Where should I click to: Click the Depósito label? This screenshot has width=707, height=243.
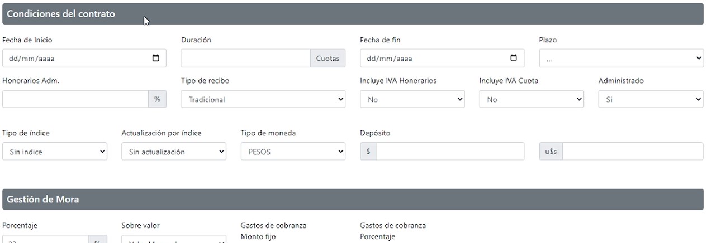pyautogui.click(x=375, y=133)
